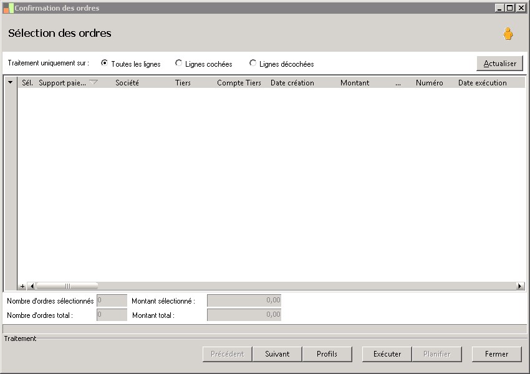Sort by Date création column header
Viewport: 530px width, 374px height.
[x=292, y=83]
